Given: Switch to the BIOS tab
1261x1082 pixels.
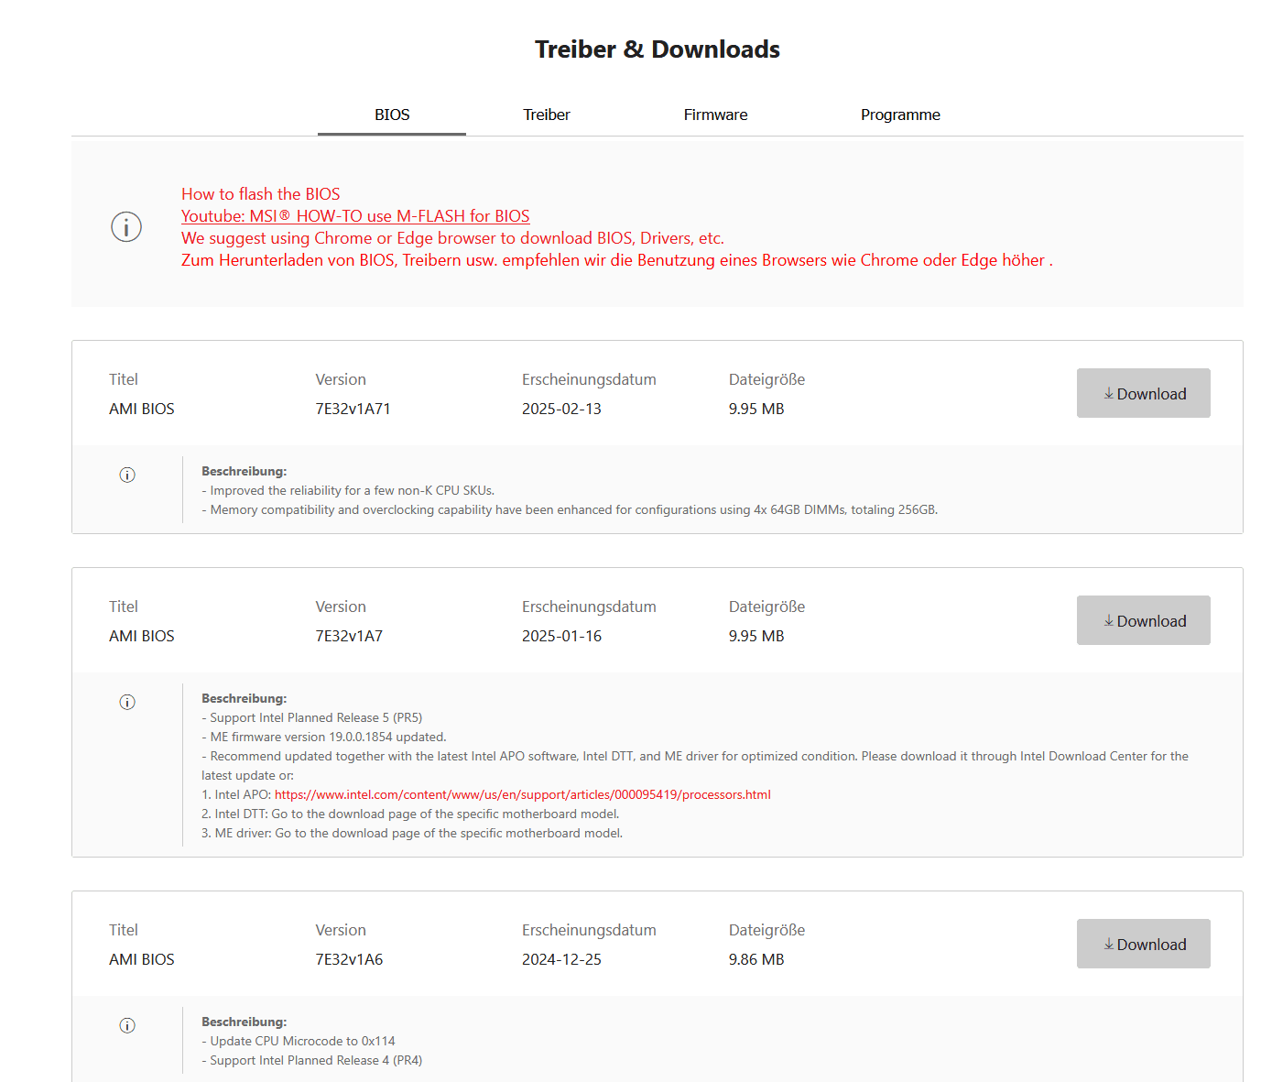Looking at the screenshot, I should 392,115.
